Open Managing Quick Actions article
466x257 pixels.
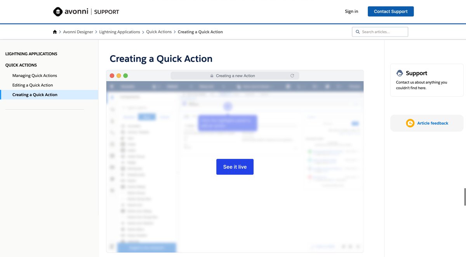(x=35, y=75)
